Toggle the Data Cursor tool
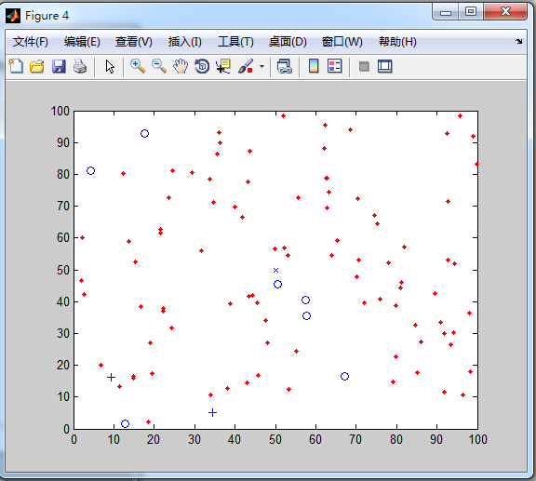The image size is (536, 481). (x=223, y=66)
